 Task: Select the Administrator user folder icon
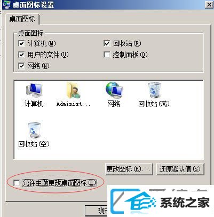click(73, 90)
